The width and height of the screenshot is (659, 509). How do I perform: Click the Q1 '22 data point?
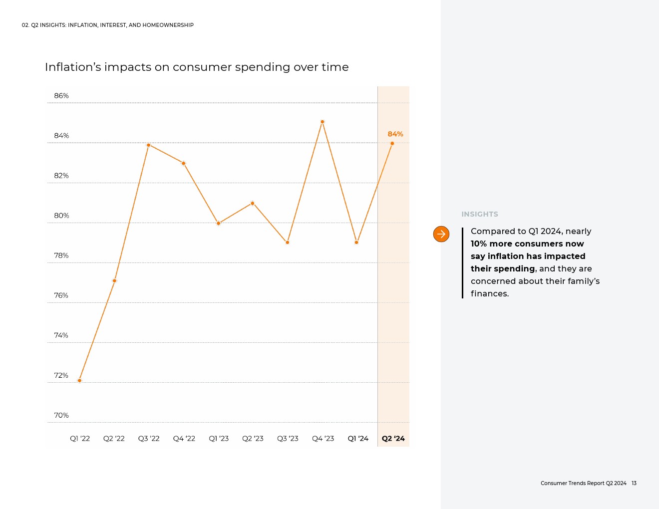[79, 381]
